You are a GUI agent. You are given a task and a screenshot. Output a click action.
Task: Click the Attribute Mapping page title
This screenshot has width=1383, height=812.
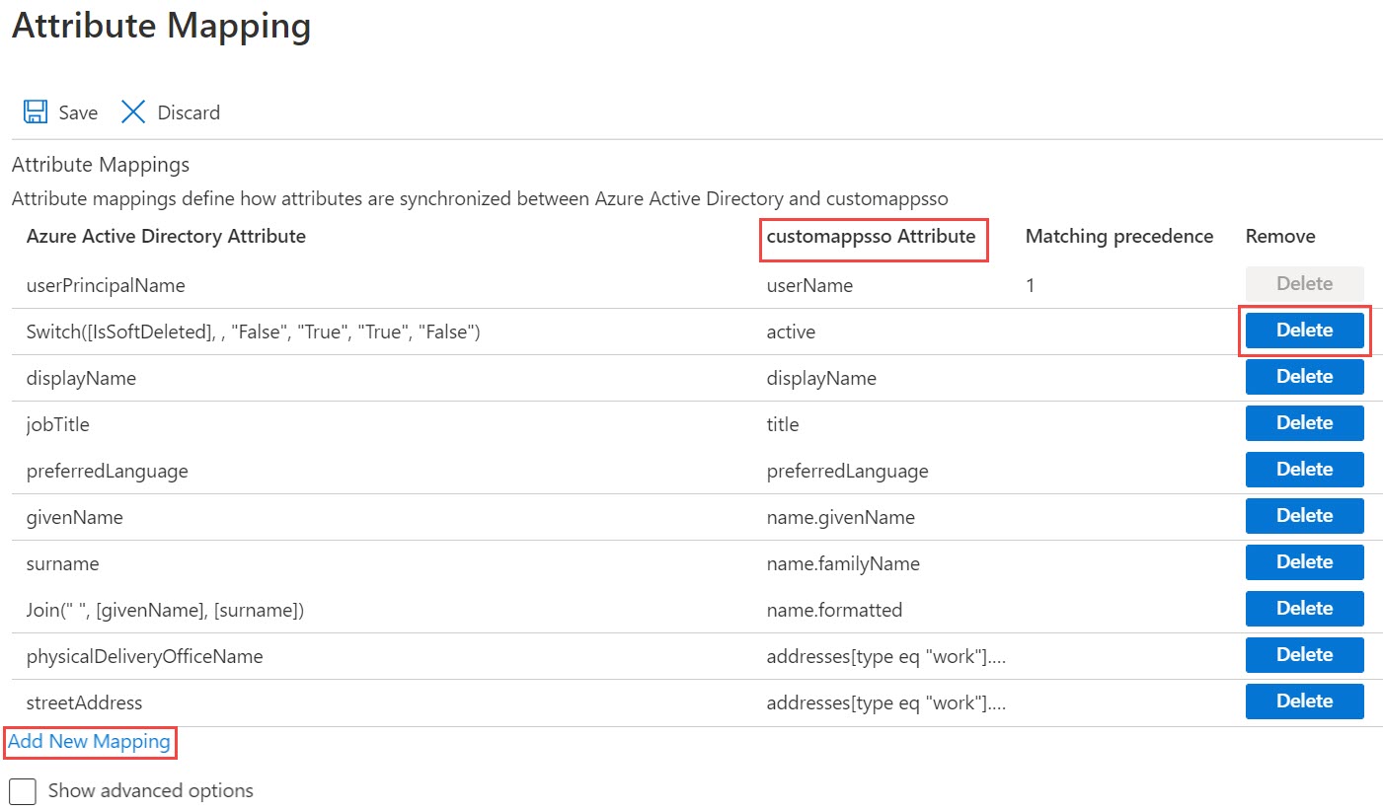pos(161,26)
